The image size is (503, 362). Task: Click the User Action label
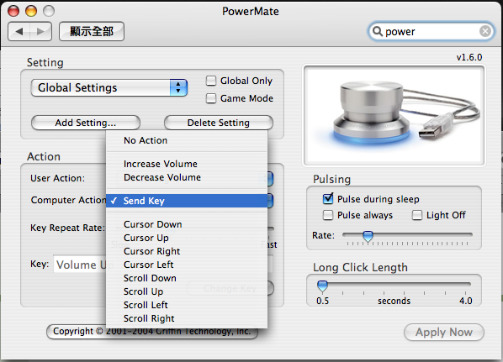58,178
